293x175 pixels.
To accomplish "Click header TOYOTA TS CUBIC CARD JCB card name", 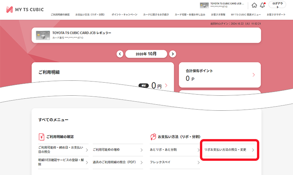I will pyautogui.click(x=227, y=3).
